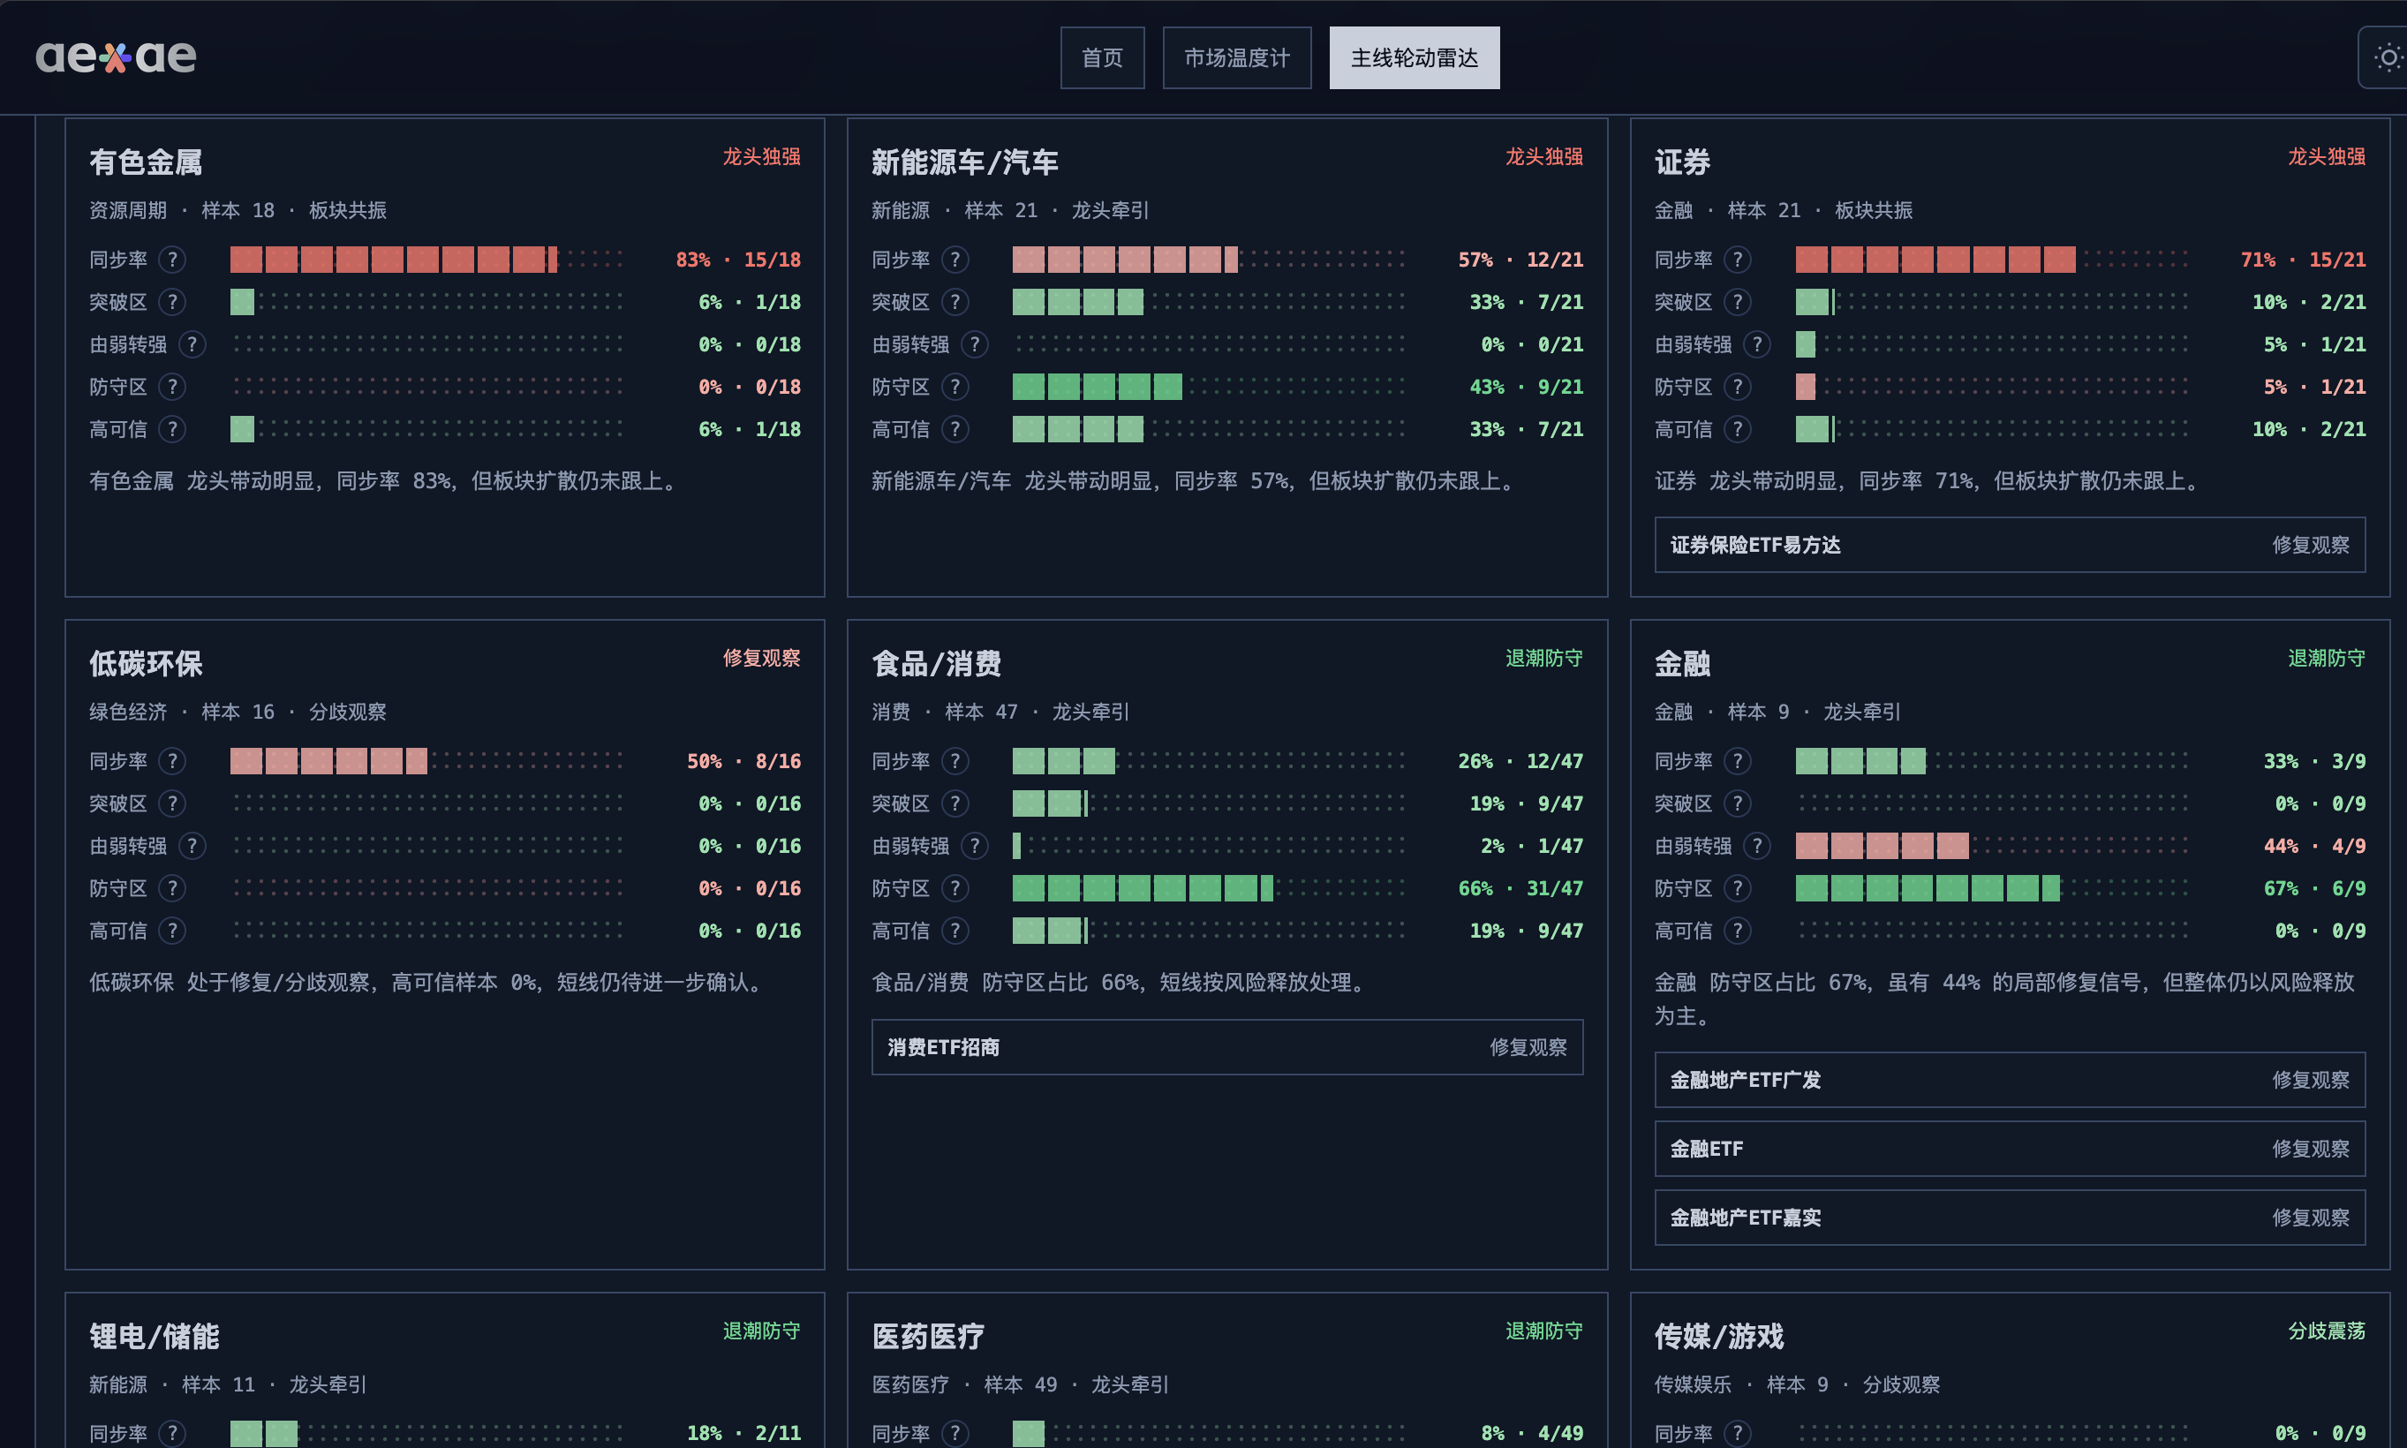Click help icon beside 同步率 in 锂电/储能 card
2407x1448 pixels.
(173, 1433)
